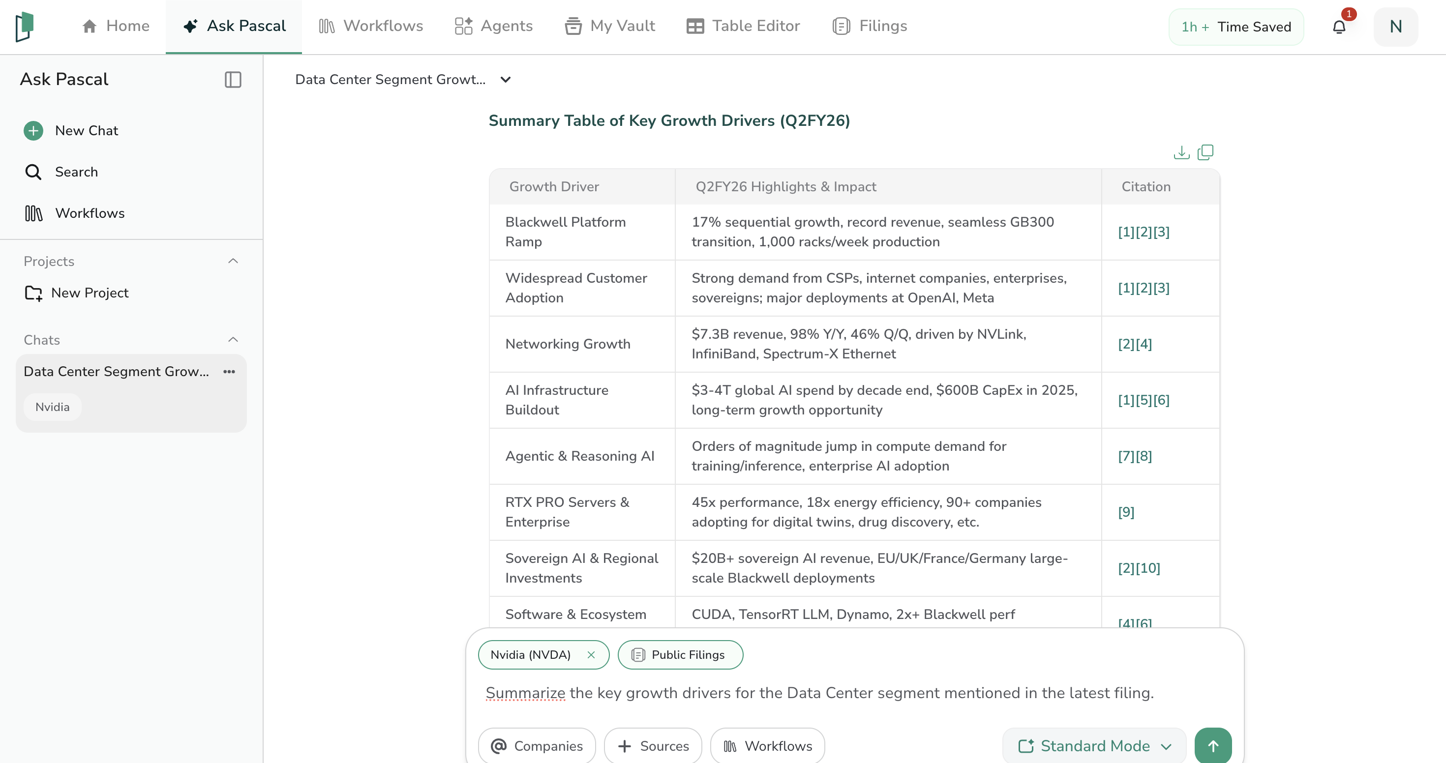Viewport: 1446px width, 763px height.
Task: Open the three-dot menu for Data Center chat
Action: 229,371
